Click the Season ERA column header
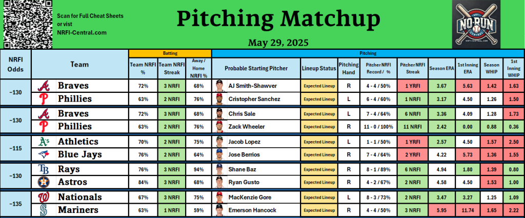Viewport: 525px width, 218px height. tap(441, 68)
